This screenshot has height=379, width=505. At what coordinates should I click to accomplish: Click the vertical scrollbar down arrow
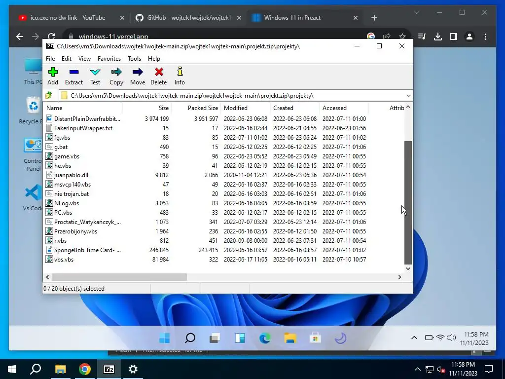click(x=408, y=269)
